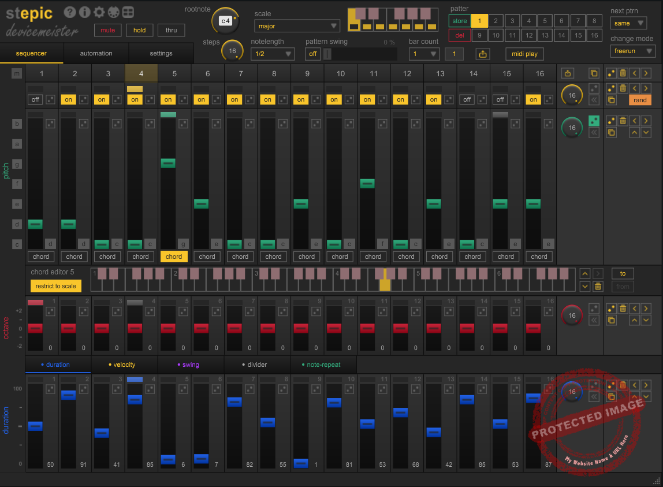Switch to the settings tab
The height and width of the screenshot is (487, 663).
pos(161,53)
